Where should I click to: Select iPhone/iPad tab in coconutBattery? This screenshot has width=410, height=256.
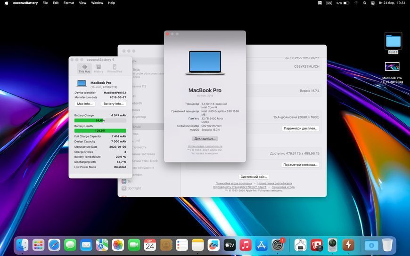[x=115, y=69]
